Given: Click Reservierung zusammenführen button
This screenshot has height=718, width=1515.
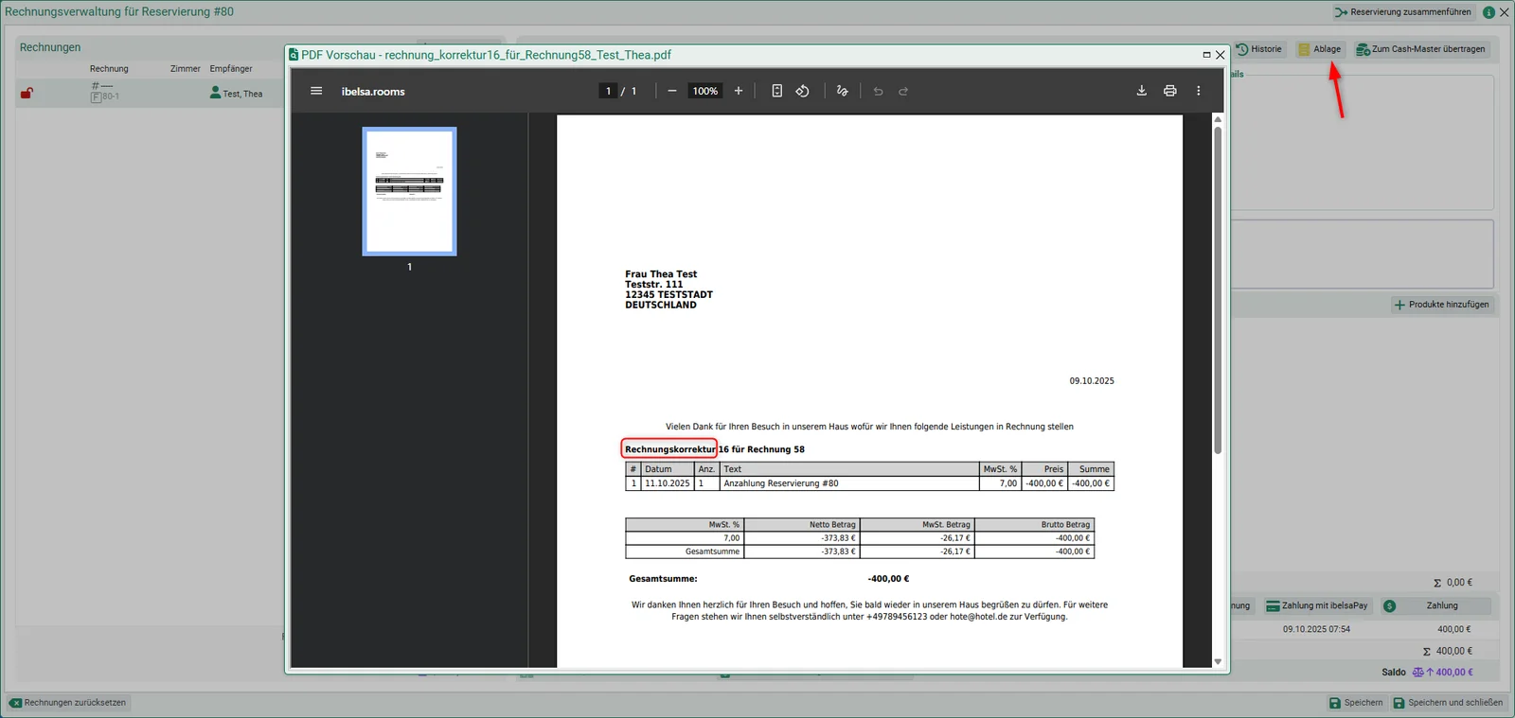Looking at the screenshot, I should (x=1403, y=12).
